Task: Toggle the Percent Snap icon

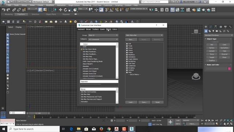Action: coord(117,10)
